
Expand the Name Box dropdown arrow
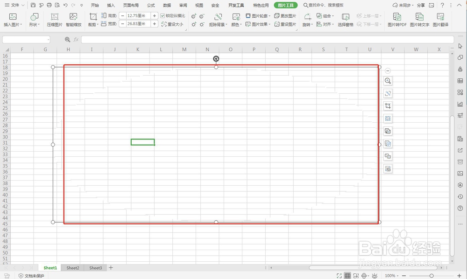pyautogui.click(x=48, y=40)
